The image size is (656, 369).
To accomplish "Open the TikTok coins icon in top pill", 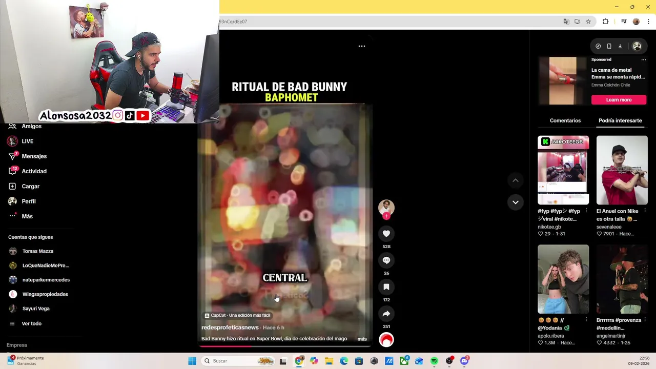I will [598, 46].
